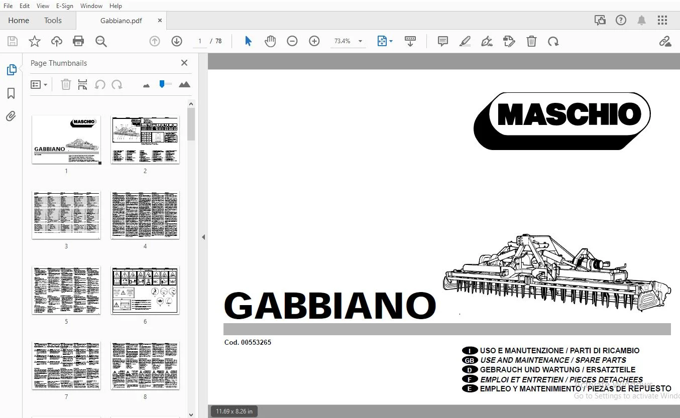This screenshot has height=418, width=680.
Task: Close the Gabbiano.pdf tab
Action: click(x=160, y=21)
